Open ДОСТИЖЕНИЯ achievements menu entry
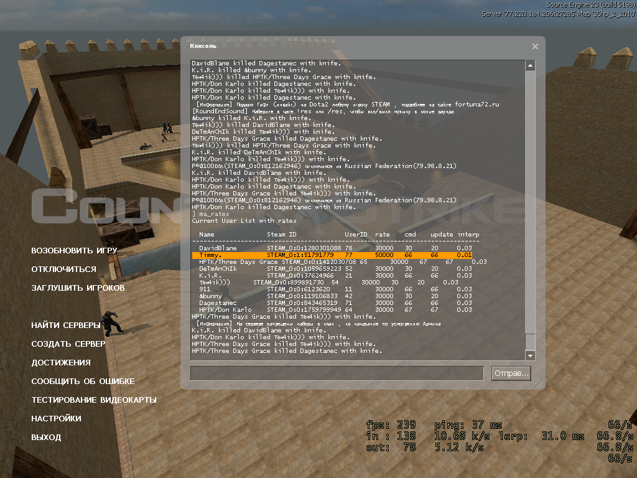Image resolution: width=637 pixels, height=478 pixels. point(61,363)
